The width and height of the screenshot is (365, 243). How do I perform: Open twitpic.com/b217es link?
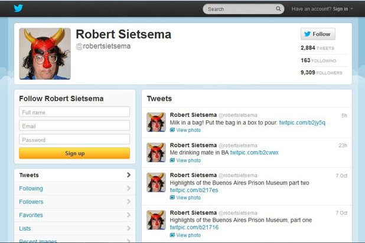click(x=194, y=191)
